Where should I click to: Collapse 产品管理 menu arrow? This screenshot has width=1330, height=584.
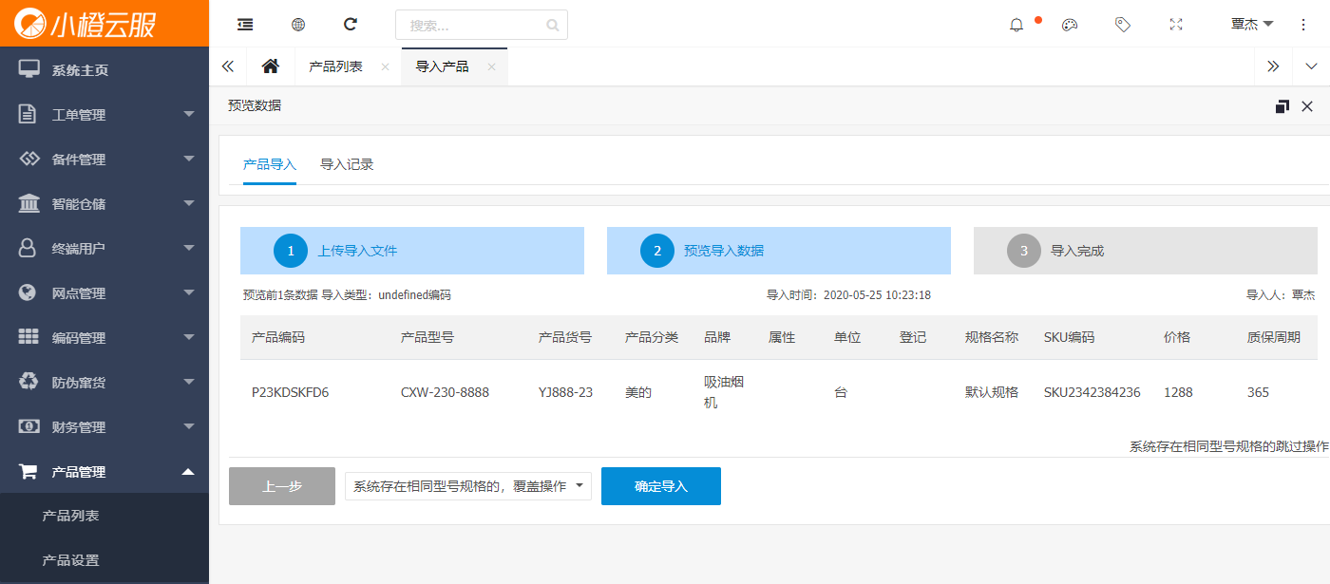[188, 471]
